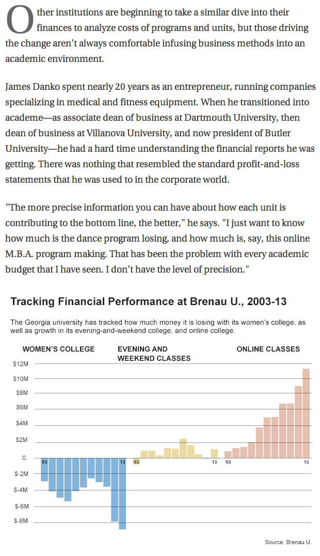The width and height of the screenshot is (320, 556).
Task: Click the '13' label under Online Classes bars
Action: pos(306,462)
